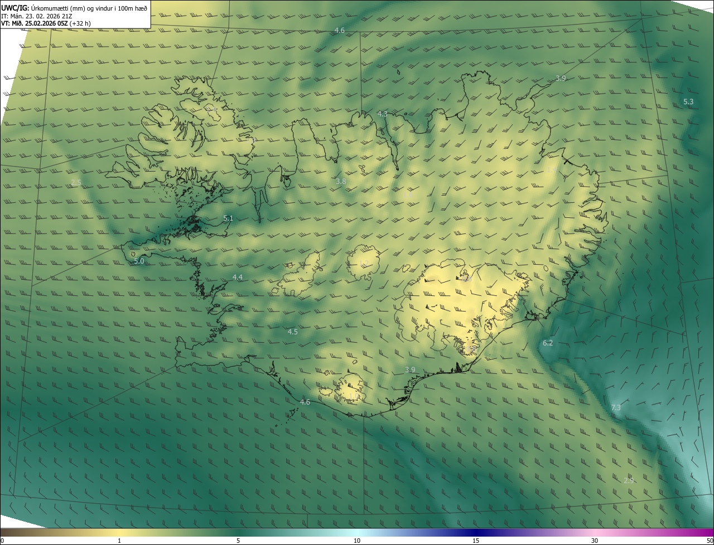The image size is (714, 545).
Task: Click the map value label 2.5
Action: (x=76, y=182)
